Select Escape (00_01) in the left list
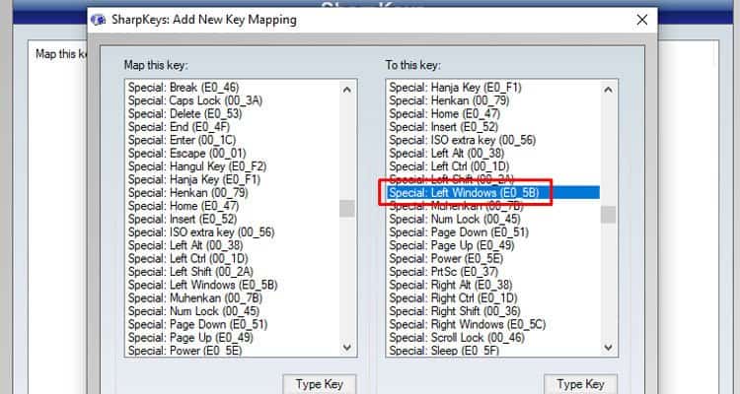Screen dimensions: 740x394 tap(187, 154)
